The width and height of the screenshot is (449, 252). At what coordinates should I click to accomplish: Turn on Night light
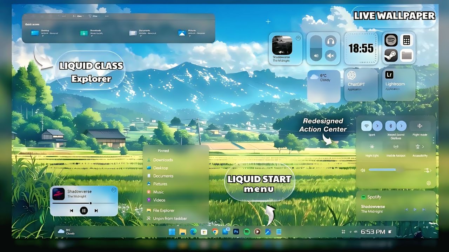(x=372, y=147)
